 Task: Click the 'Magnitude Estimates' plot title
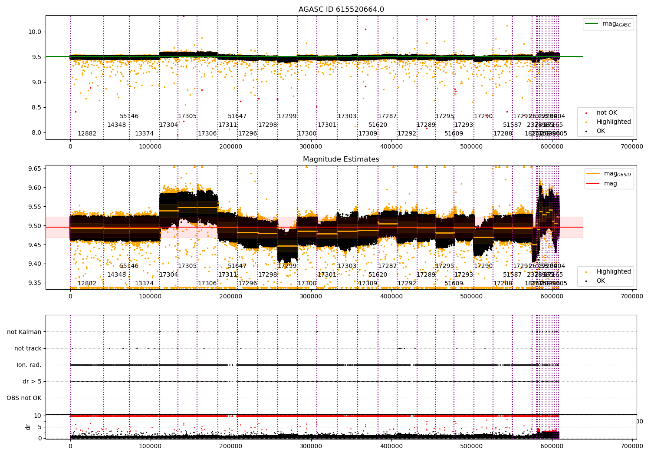click(341, 159)
